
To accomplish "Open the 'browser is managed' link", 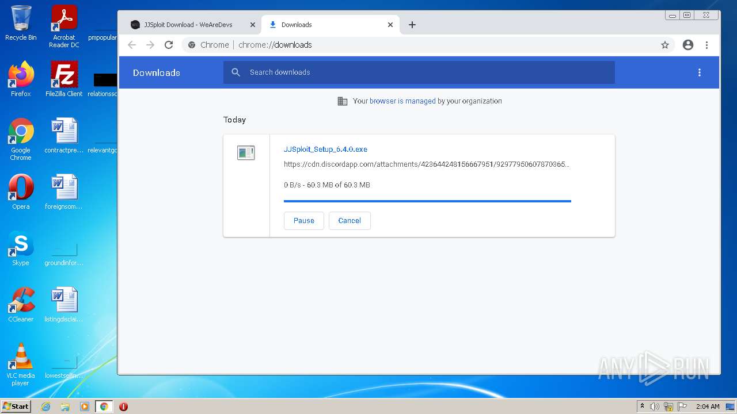I will click(x=402, y=101).
